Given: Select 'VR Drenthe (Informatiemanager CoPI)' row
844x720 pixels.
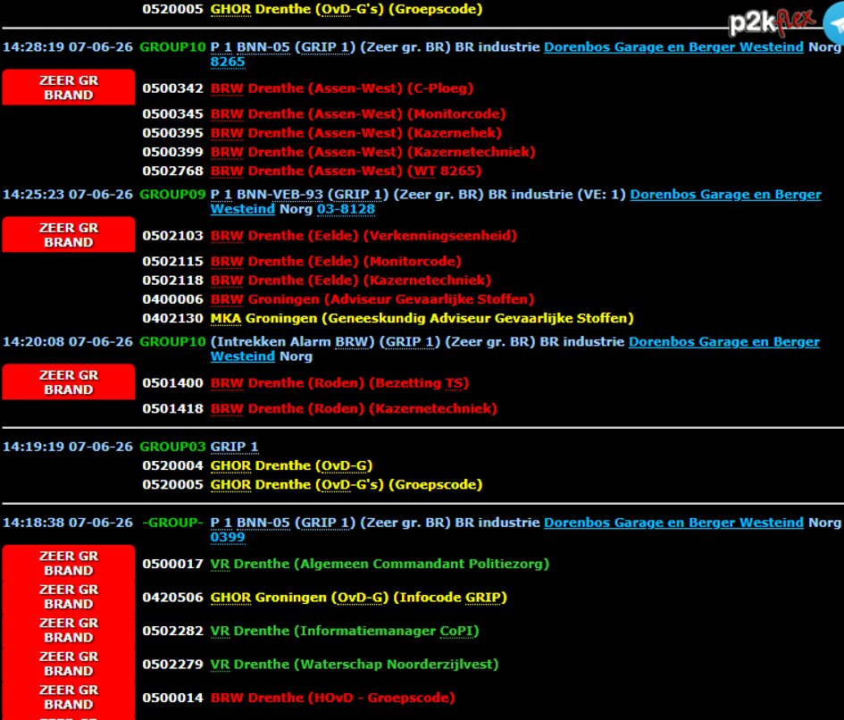Looking at the screenshot, I should point(345,631).
